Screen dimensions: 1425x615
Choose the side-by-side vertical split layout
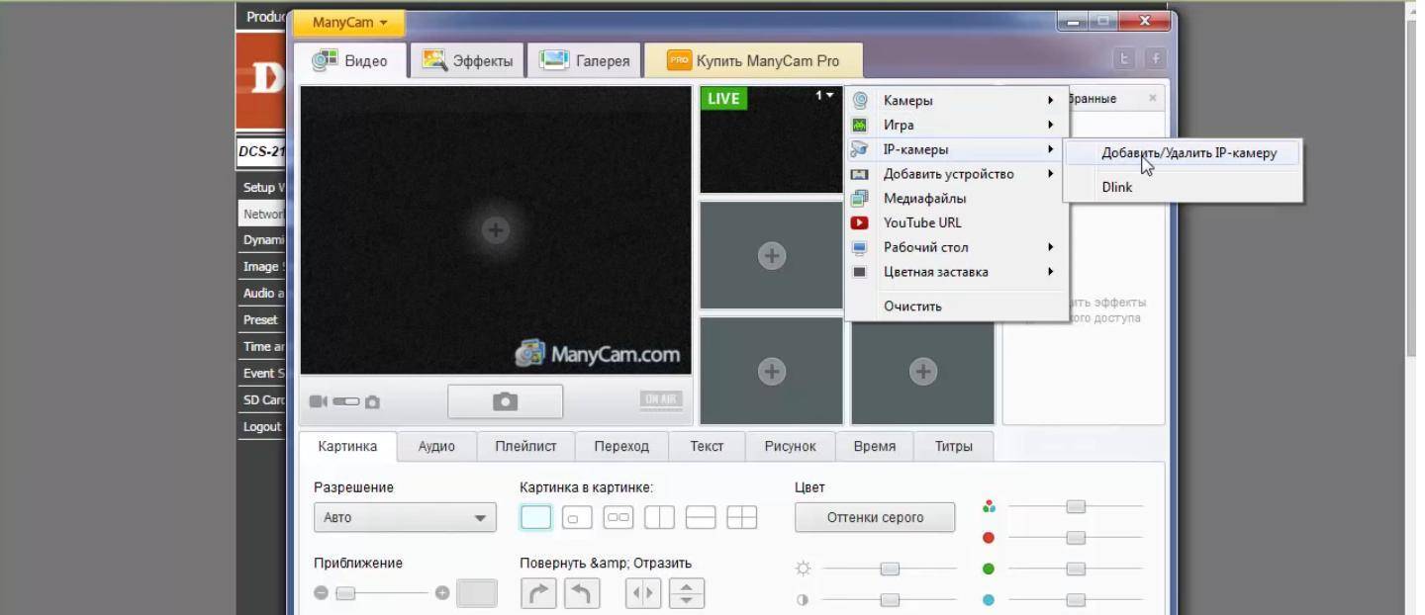[x=659, y=517]
